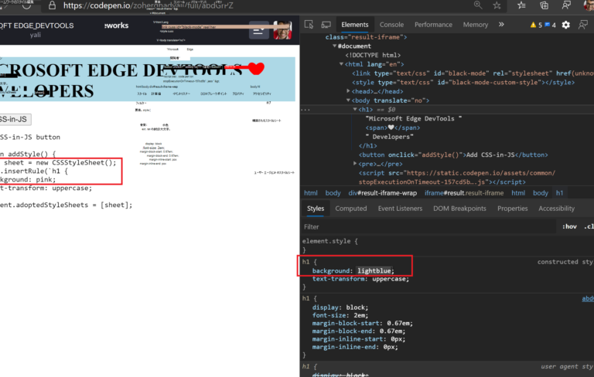The height and width of the screenshot is (377, 594).
Task: Click iframe#result.result-iframe breadcrumb
Action: 464,193
